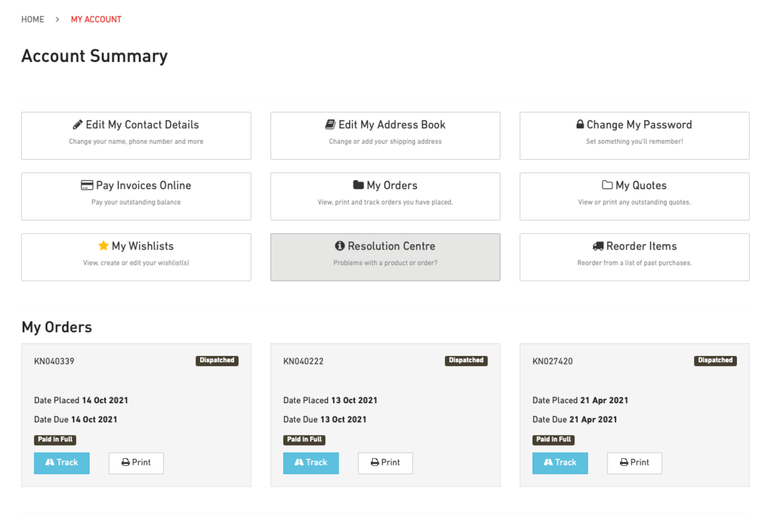Open the Edit My Contact Details tile
Screen dimensions: 771x514
(x=136, y=136)
